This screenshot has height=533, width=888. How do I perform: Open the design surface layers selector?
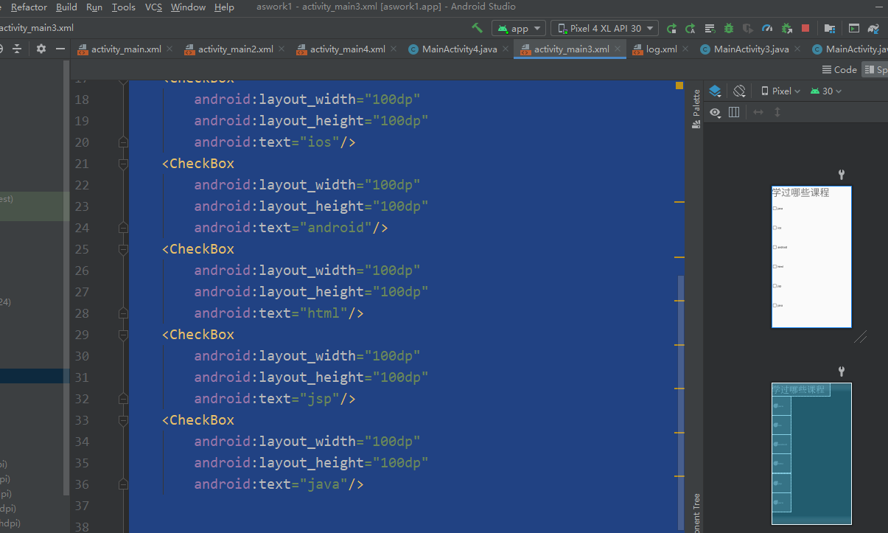pos(715,91)
